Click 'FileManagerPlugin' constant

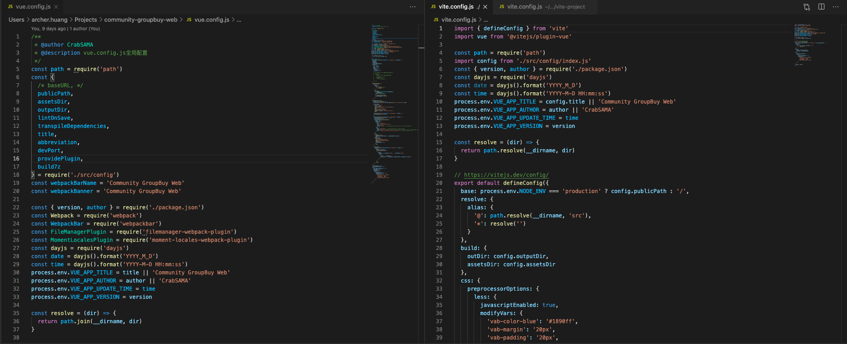click(x=78, y=232)
